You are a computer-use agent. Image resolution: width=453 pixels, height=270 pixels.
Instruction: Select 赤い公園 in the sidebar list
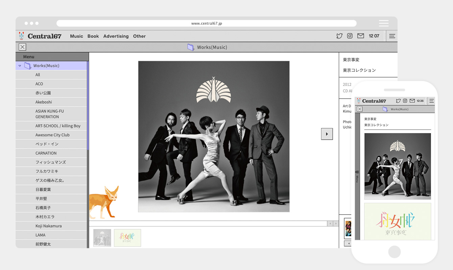click(x=51, y=93)
